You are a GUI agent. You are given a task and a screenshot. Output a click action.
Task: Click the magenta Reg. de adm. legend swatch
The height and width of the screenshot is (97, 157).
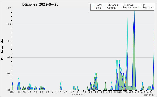[120, 8]
